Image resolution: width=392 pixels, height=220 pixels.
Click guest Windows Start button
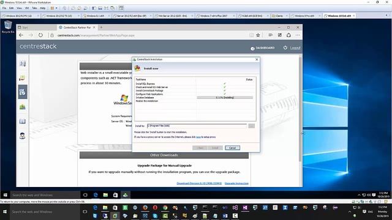tap(6, 195)
